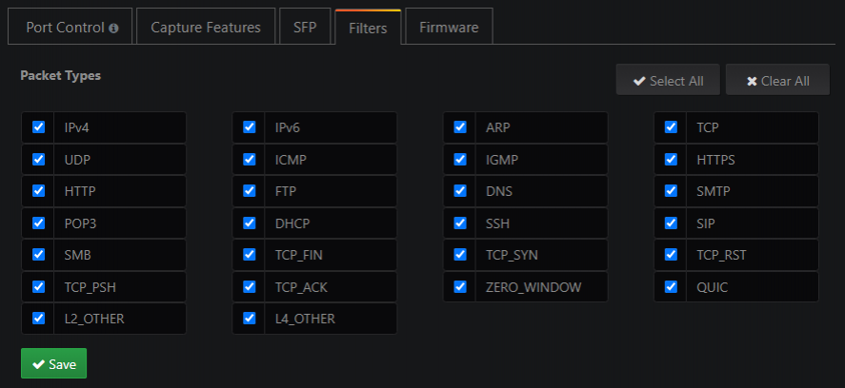Click the info icon beside Port Control
Screen dimensions: 845x388
tap(114, 29)
